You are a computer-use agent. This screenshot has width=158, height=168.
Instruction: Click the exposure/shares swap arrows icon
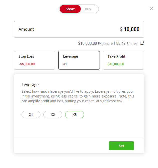coord(142,43)
